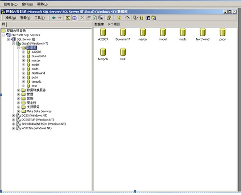Click the Export List toolbar icon
Screen dimensions: 241x195
[x=101, y=18]
